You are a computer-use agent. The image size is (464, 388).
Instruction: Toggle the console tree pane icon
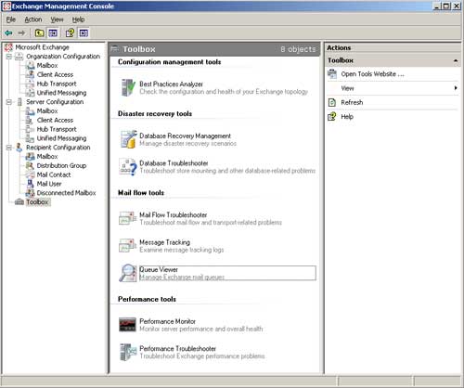point(53,32)
